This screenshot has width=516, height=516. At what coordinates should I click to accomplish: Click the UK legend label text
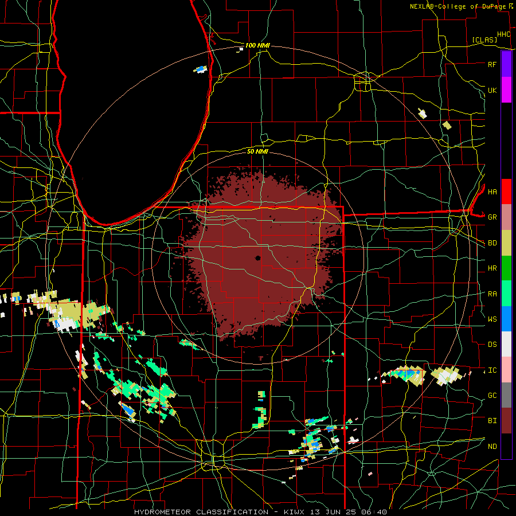492,90
